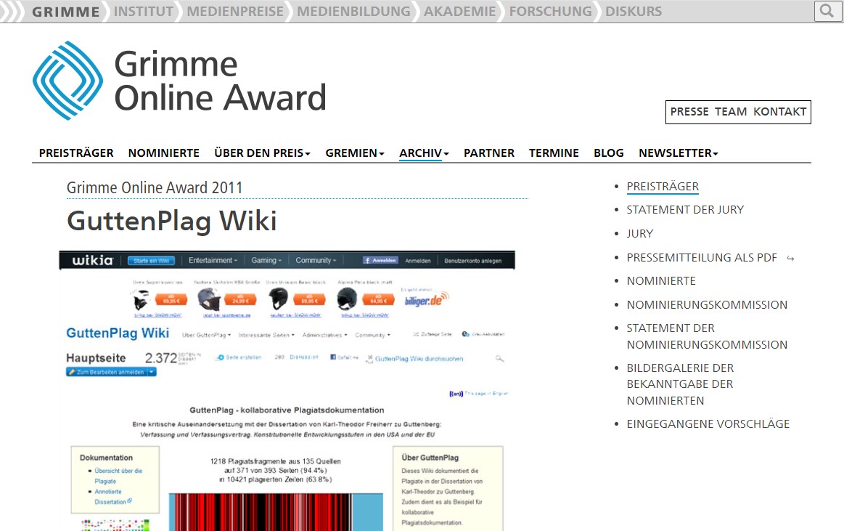The width and height of the screenshot is (844, 531).
Task: Open the INSTITUT top navigation item
Action: tap(143, 12)
